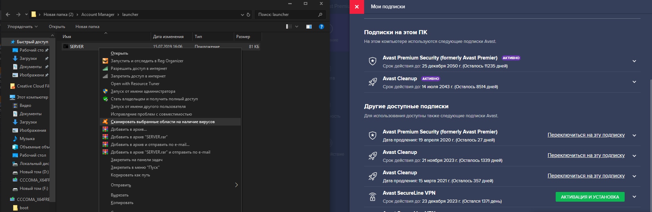Click the admin shield icon in context menu
652x212 pixels.
[105, 91]
